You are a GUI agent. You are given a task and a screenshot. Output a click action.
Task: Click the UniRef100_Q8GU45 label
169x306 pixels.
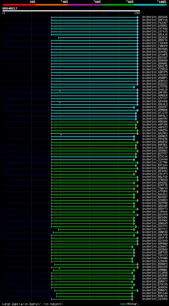click(x=155, y=206)
